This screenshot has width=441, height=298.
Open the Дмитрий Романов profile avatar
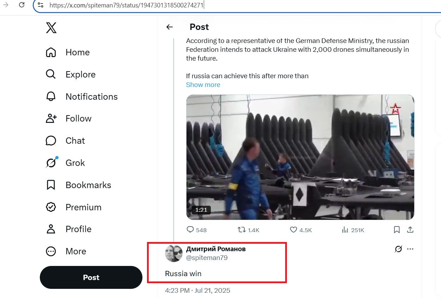(174, 253)
